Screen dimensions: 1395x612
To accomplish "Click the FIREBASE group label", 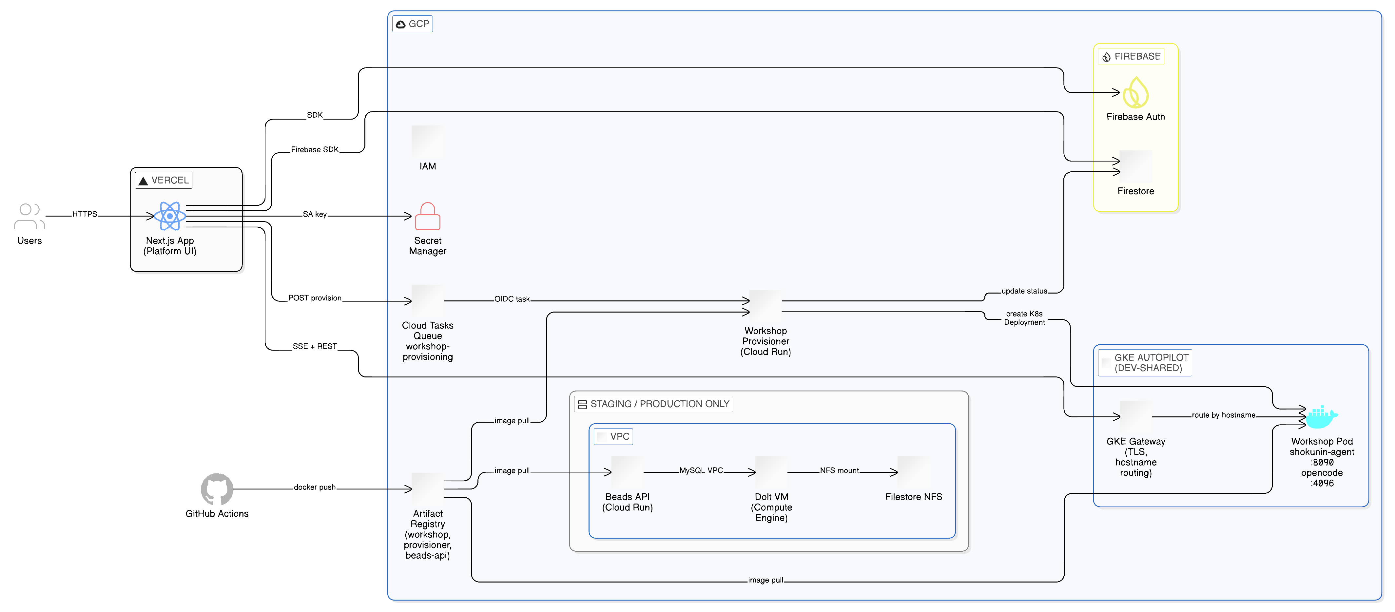I will pyautogui.click(x=1131, y=56).
